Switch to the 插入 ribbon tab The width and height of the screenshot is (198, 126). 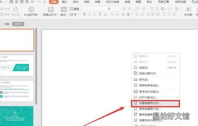tap(65, 2)
